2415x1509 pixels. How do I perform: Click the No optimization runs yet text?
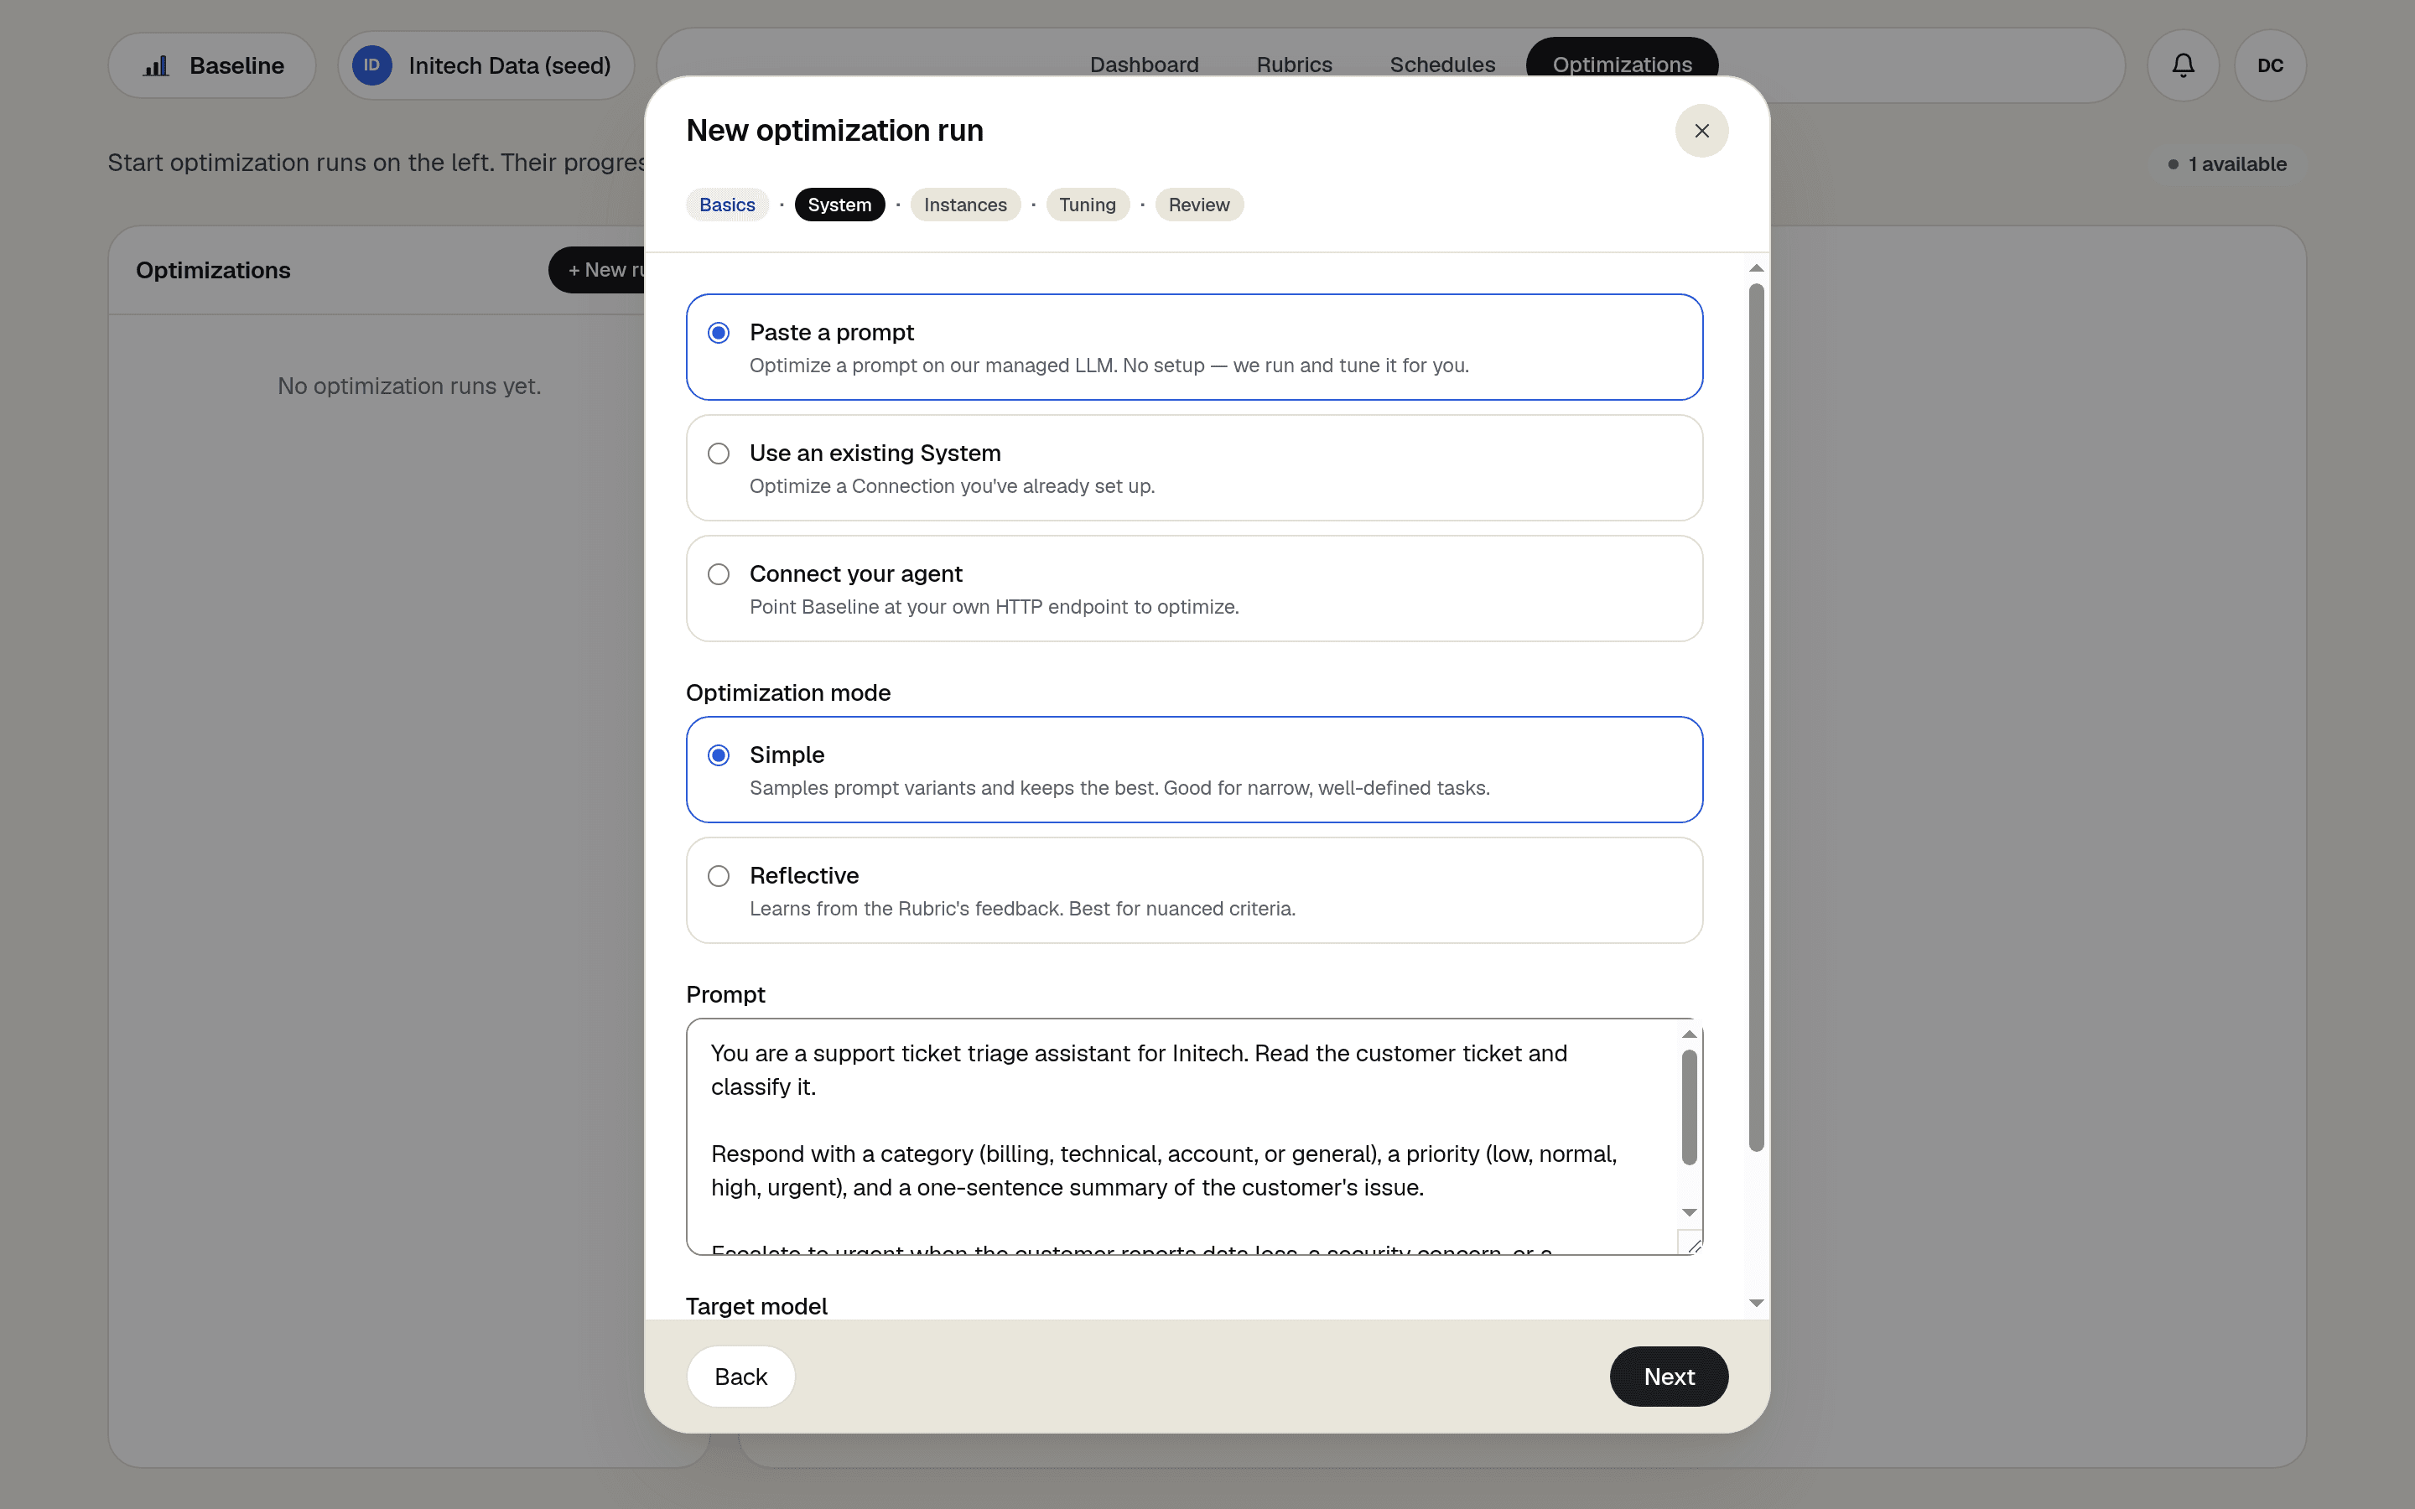point(409,386)
